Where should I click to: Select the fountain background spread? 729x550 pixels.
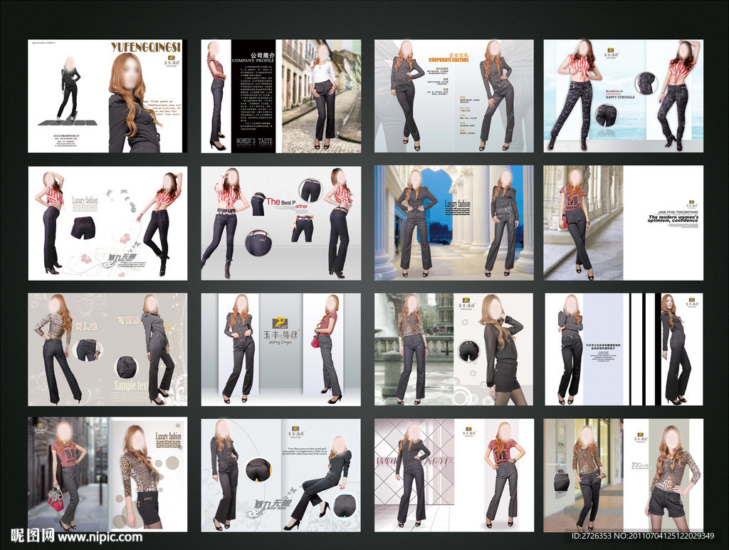click(x=453, y=350)
